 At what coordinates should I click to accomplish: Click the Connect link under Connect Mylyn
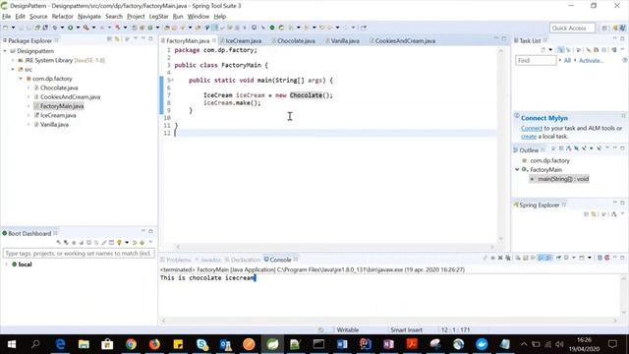532,128
